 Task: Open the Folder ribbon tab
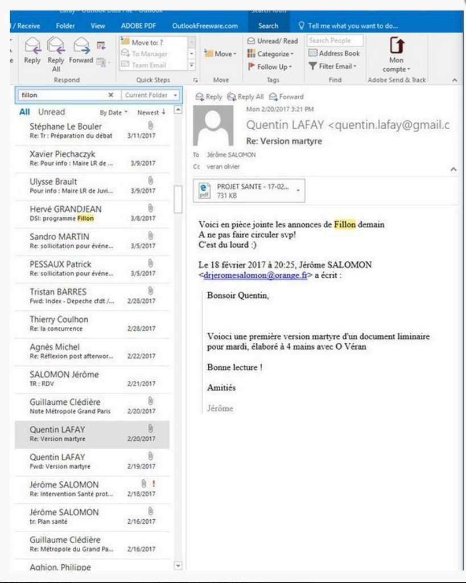pos(65,26)
